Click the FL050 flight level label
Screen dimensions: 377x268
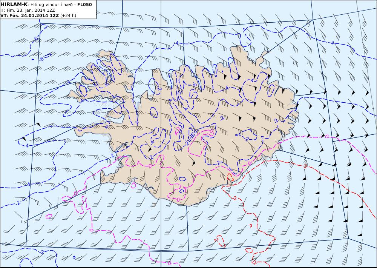pos(84,5)
